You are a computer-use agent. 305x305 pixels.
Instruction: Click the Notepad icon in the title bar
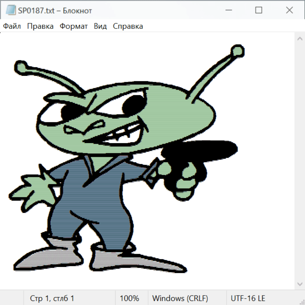10,11
